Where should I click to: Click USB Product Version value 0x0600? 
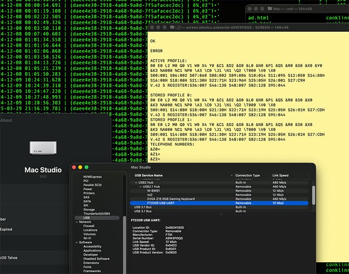click(171, 253)
